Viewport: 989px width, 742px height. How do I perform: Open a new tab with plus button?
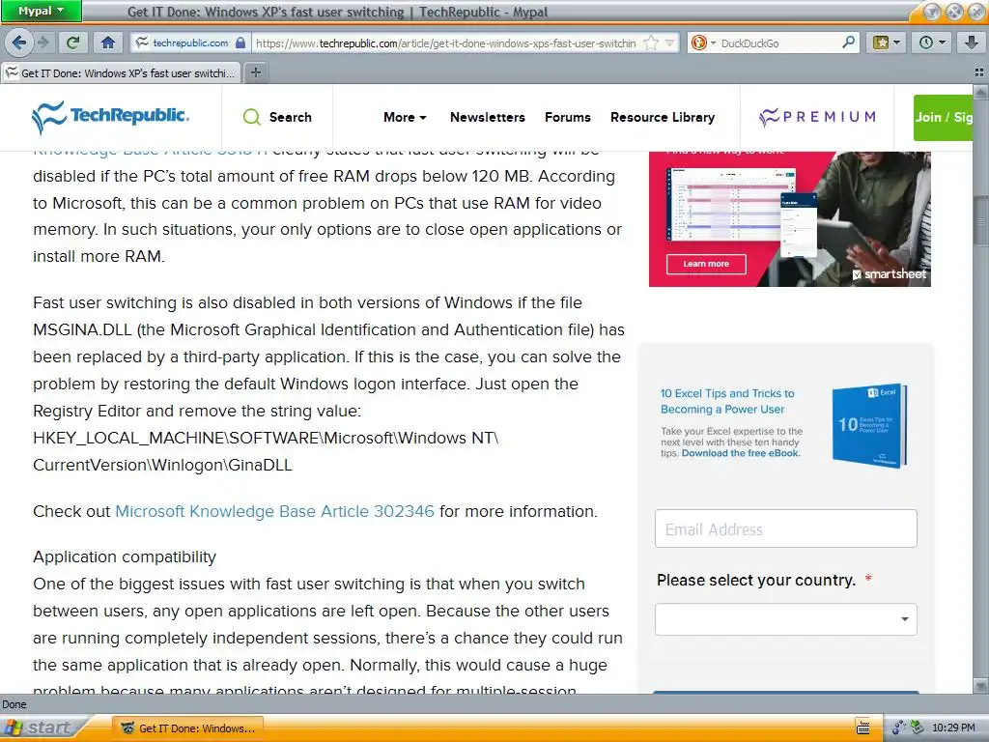(255, 72)
